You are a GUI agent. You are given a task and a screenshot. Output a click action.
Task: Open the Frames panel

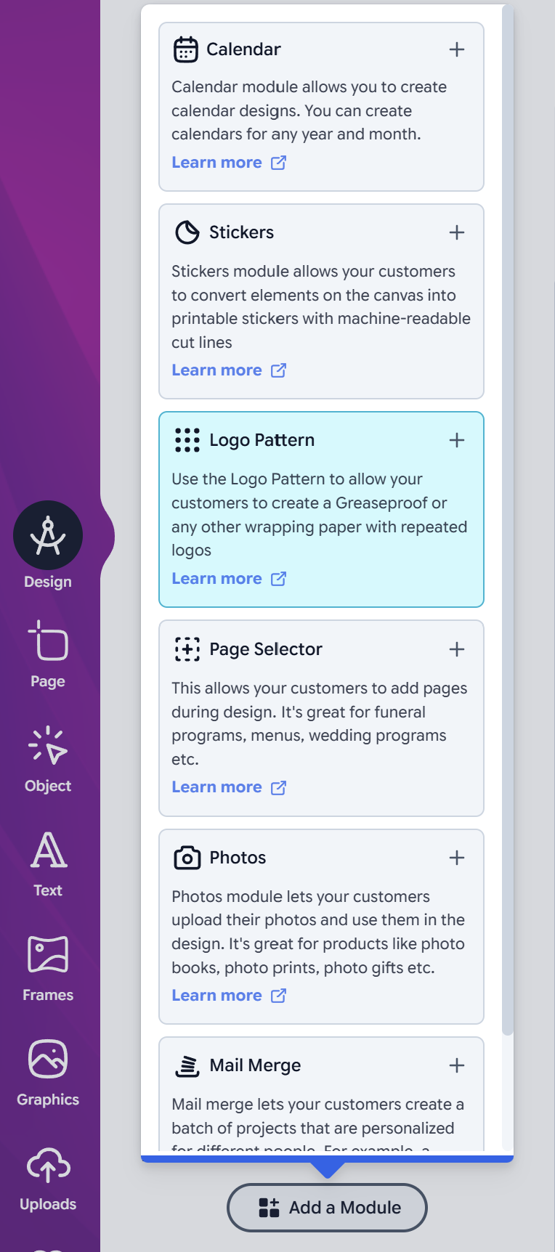(x=47, y=966)
